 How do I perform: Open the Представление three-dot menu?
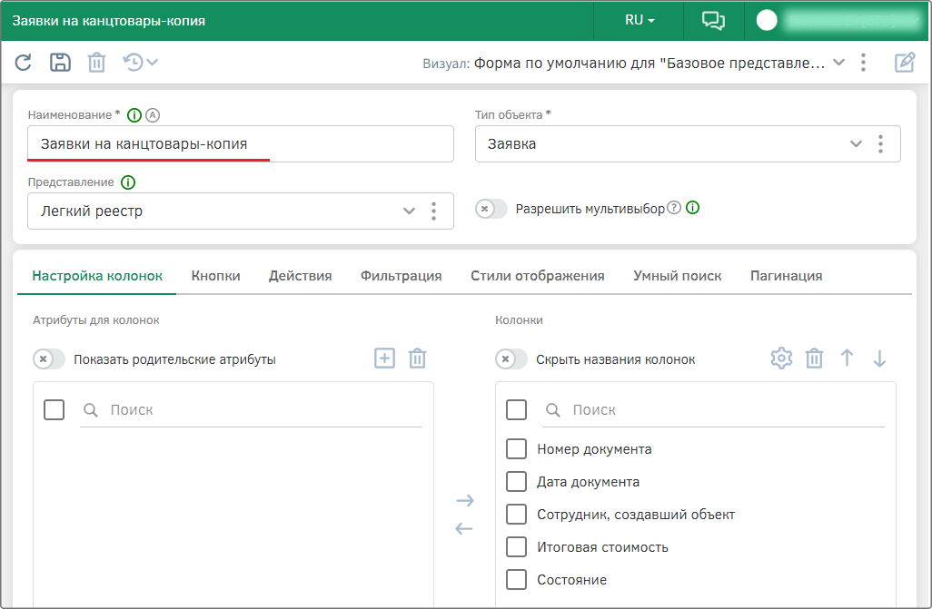tap(433, 211)
